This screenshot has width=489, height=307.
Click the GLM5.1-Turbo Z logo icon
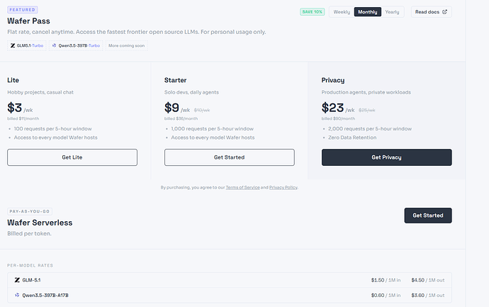click(13, 45)
